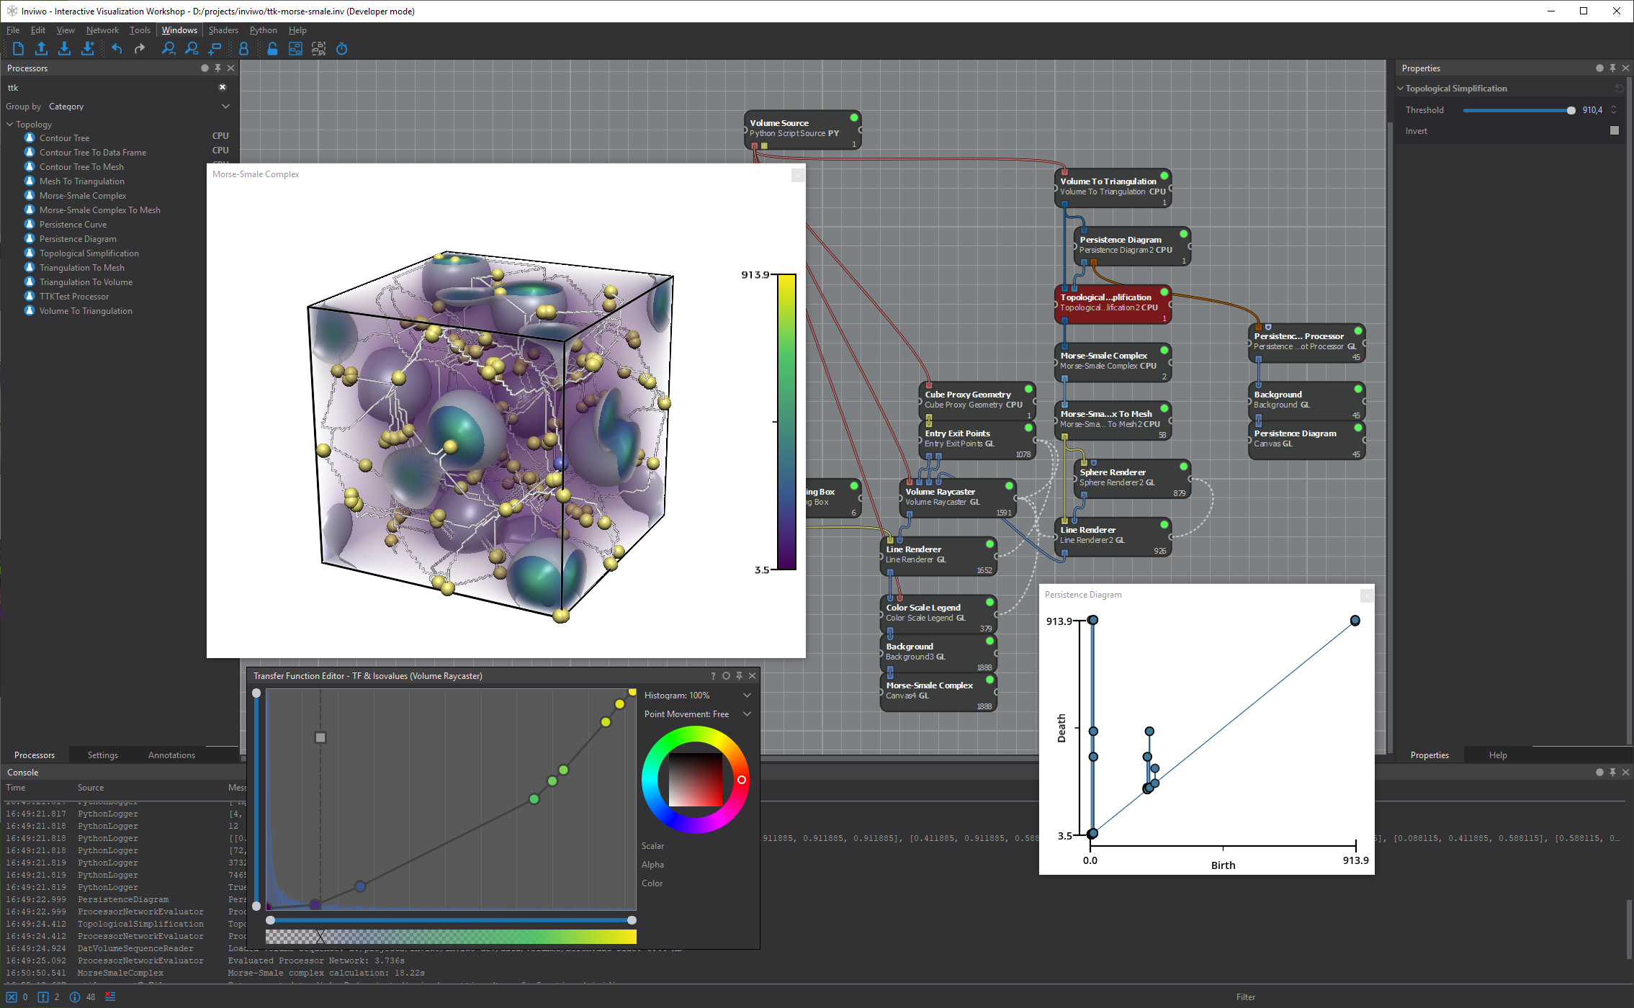Switch to the Annotations tab
1634x1008 pixels.
click(171, 755)
